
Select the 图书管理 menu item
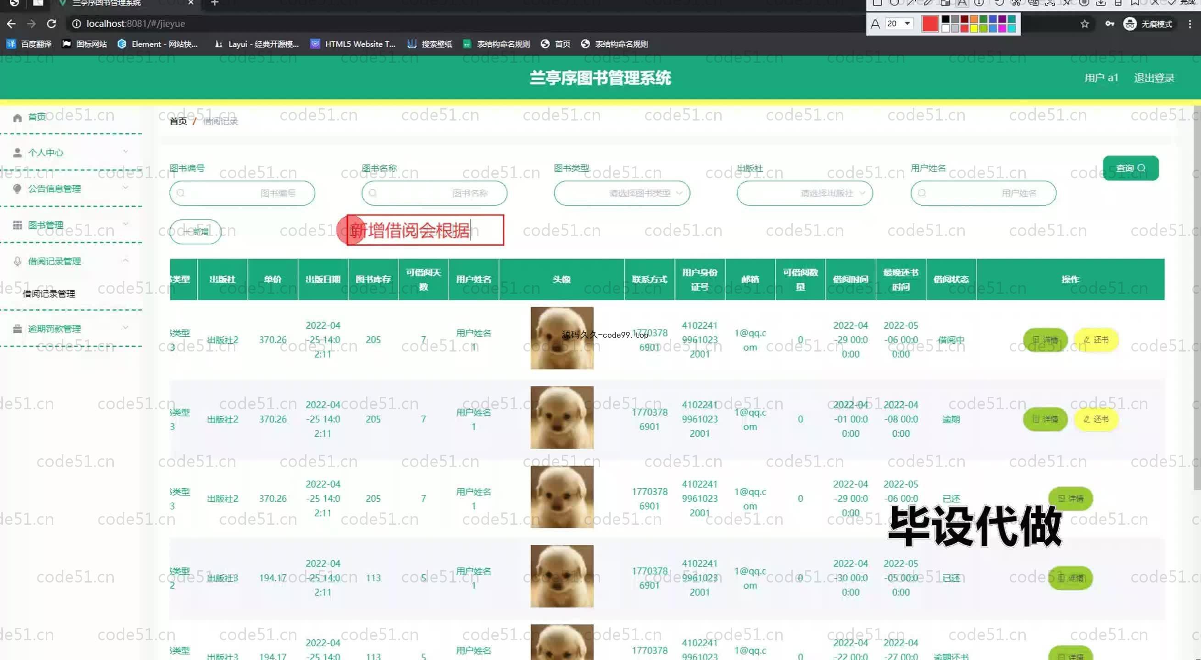point(71,225)
